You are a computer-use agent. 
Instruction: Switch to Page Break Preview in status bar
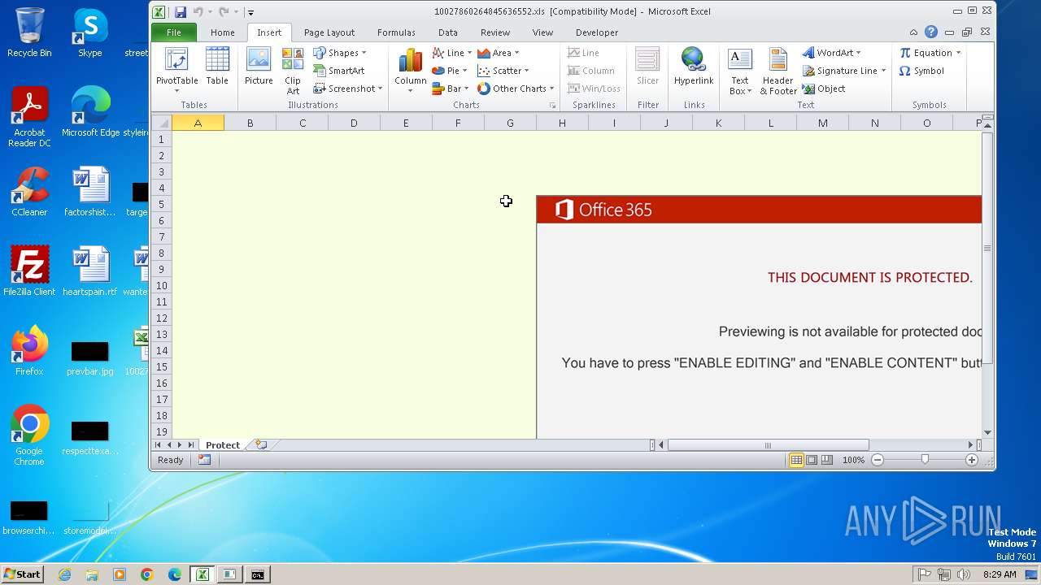click(826, 460)
